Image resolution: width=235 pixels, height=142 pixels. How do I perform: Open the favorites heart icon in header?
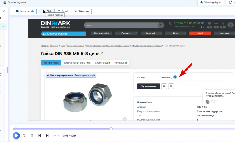point(209,23)
